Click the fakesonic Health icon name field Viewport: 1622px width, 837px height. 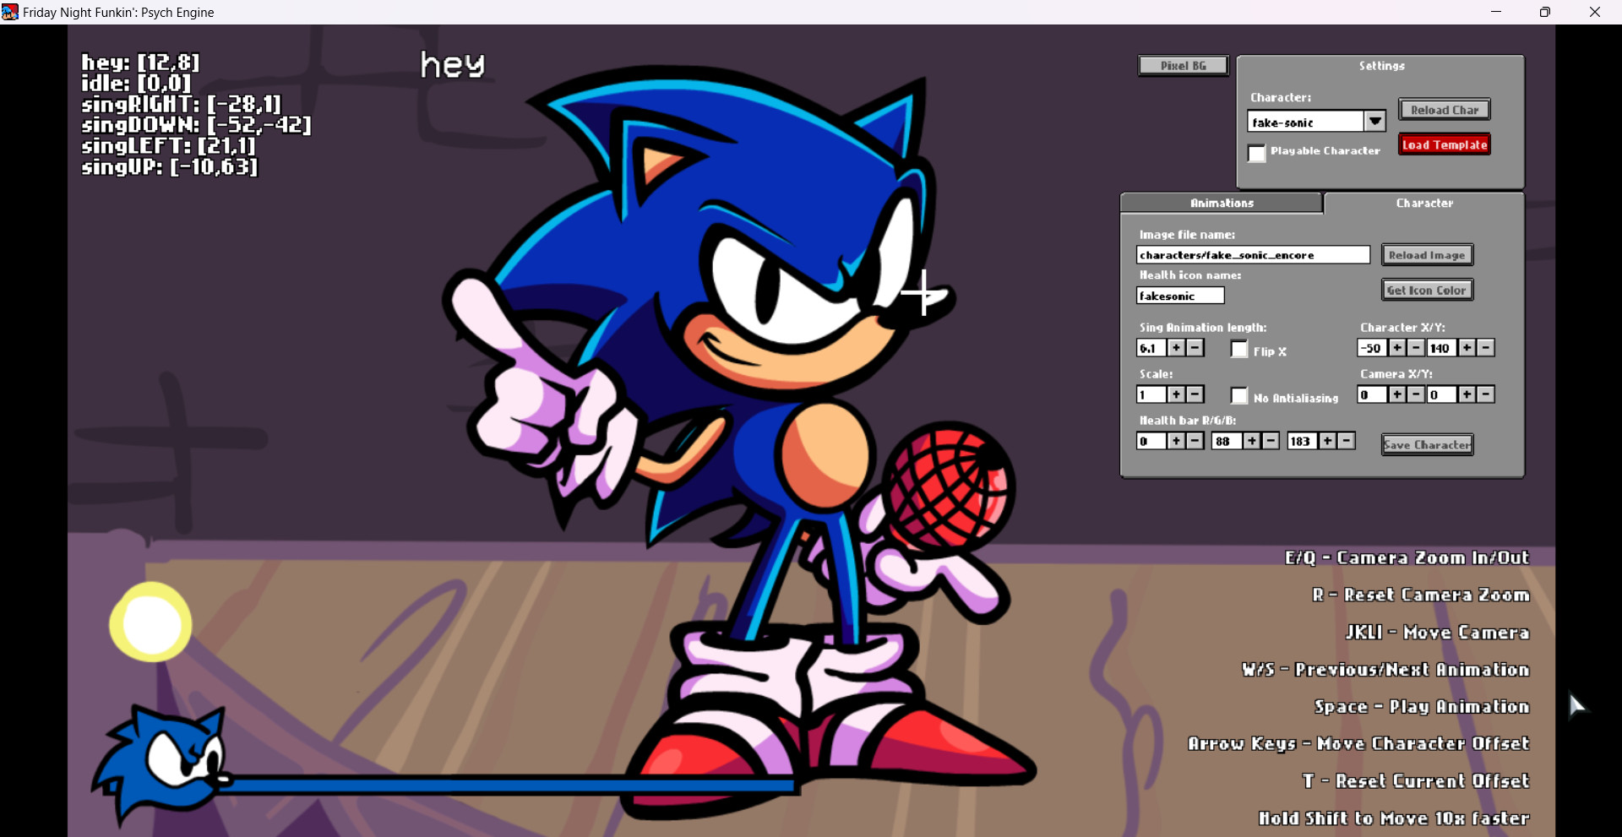click(1179, 296)
